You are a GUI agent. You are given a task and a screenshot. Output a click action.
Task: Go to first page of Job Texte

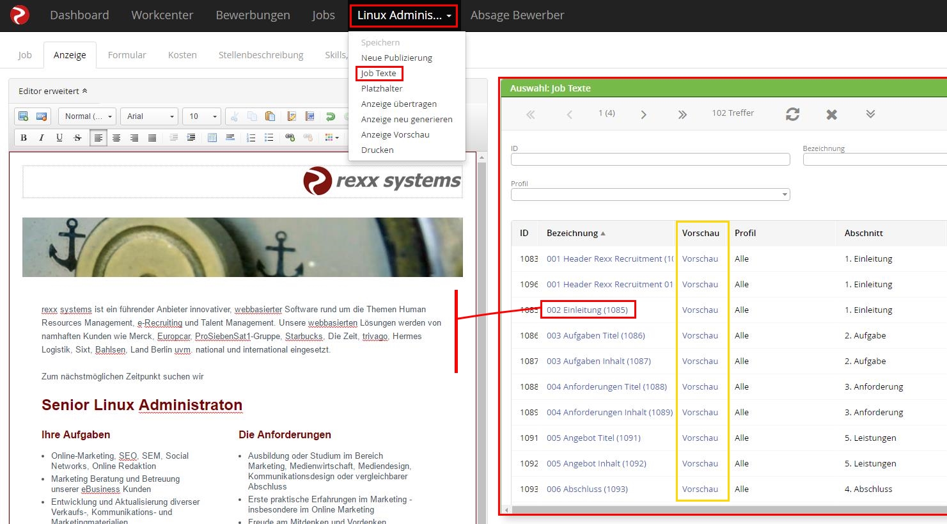[530, 115]
